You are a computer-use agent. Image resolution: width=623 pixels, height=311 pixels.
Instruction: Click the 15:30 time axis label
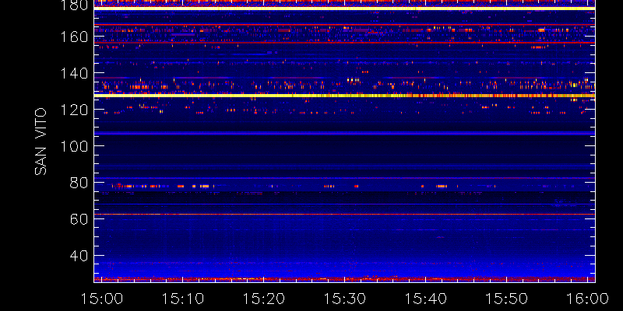click(344, 299)
